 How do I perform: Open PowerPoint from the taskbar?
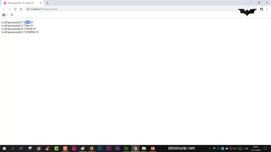(x=152, y=148)
